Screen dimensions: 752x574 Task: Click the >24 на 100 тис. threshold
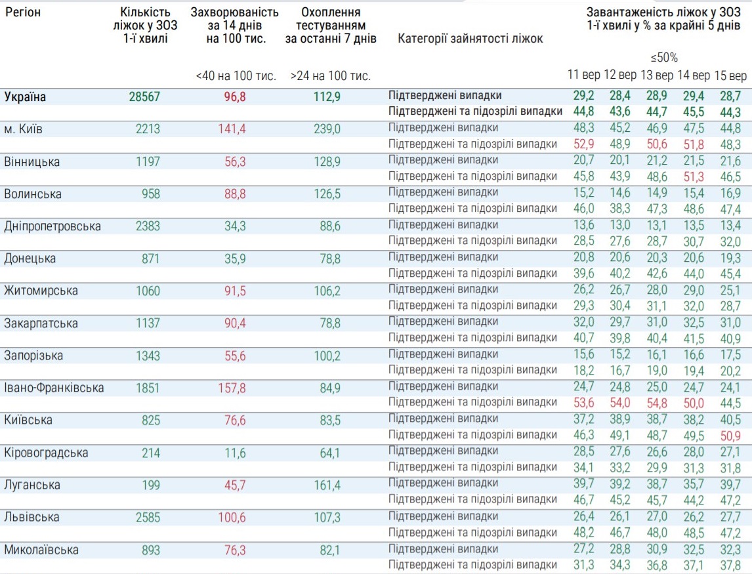(x=331, y=76)
